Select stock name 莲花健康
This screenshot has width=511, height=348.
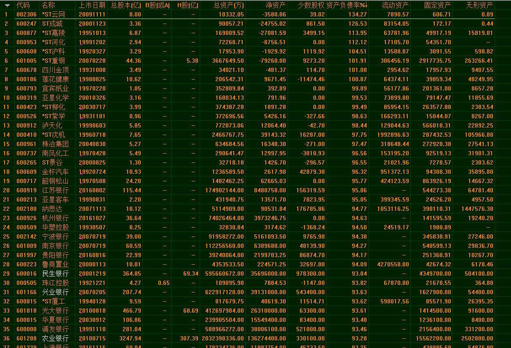point(55,79)
